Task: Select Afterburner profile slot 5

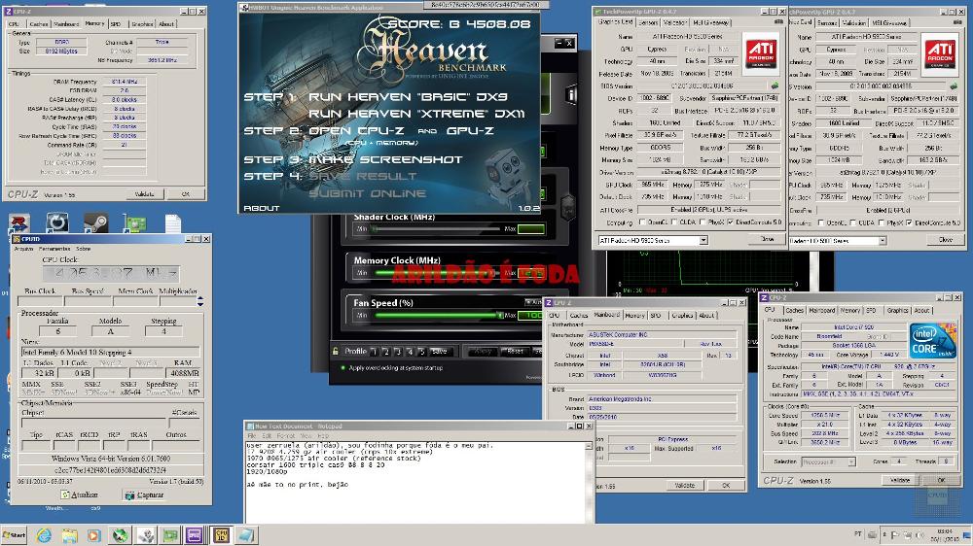Action: click(421, 352)
